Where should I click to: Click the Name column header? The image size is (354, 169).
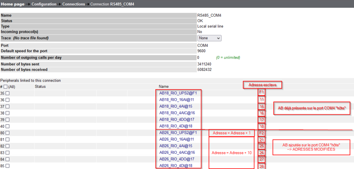(x=164, y=86)
